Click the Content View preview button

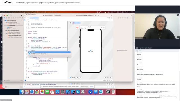[x=76, y=23]
